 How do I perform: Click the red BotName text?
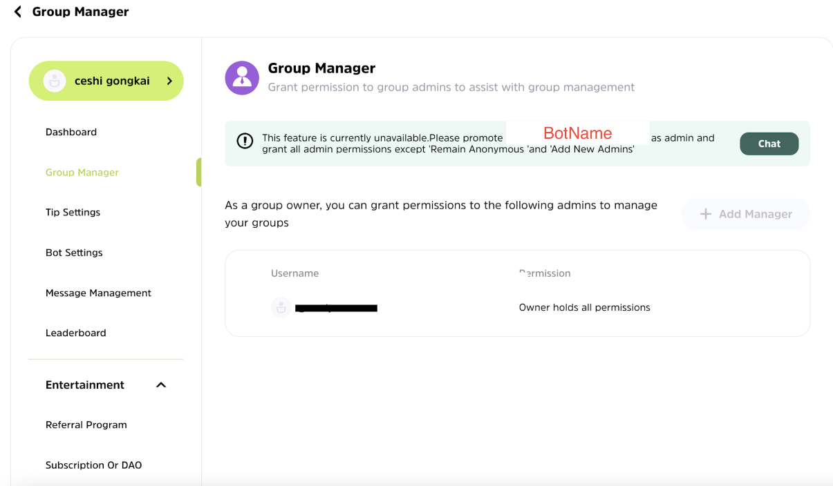(578, 133)
